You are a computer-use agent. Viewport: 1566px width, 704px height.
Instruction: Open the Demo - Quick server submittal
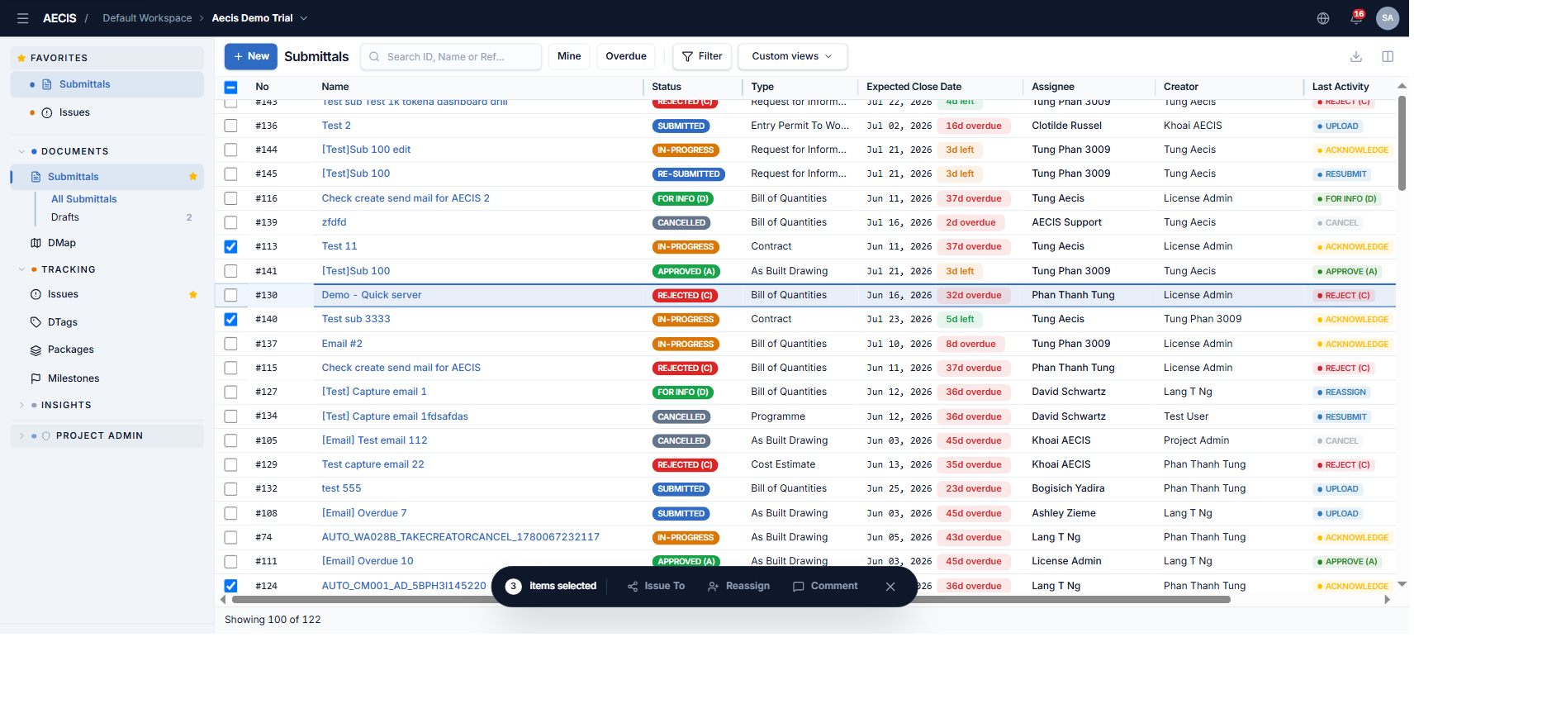coord(372,295)
